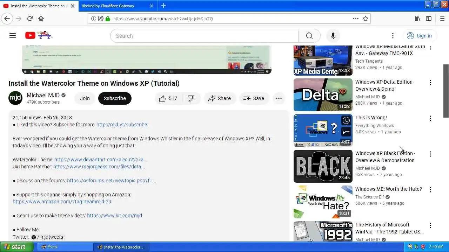Open YouTube settings three-dot menu
Screen dimensions: 449x252
[393, 36]
